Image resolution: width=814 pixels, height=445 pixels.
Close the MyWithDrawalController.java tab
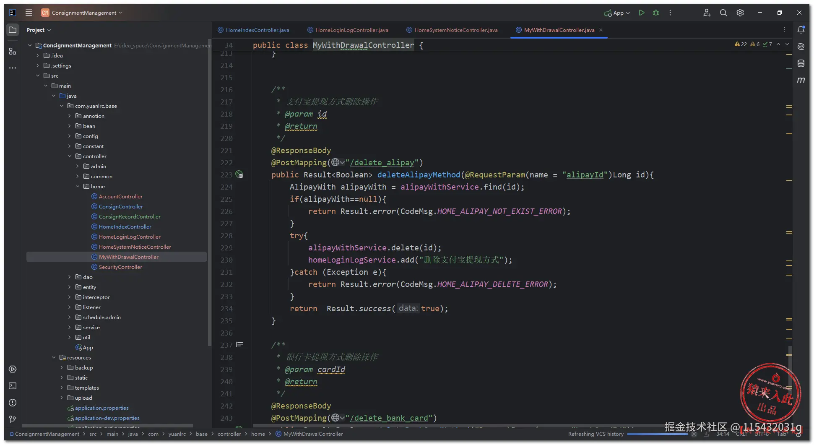(601, 30)
